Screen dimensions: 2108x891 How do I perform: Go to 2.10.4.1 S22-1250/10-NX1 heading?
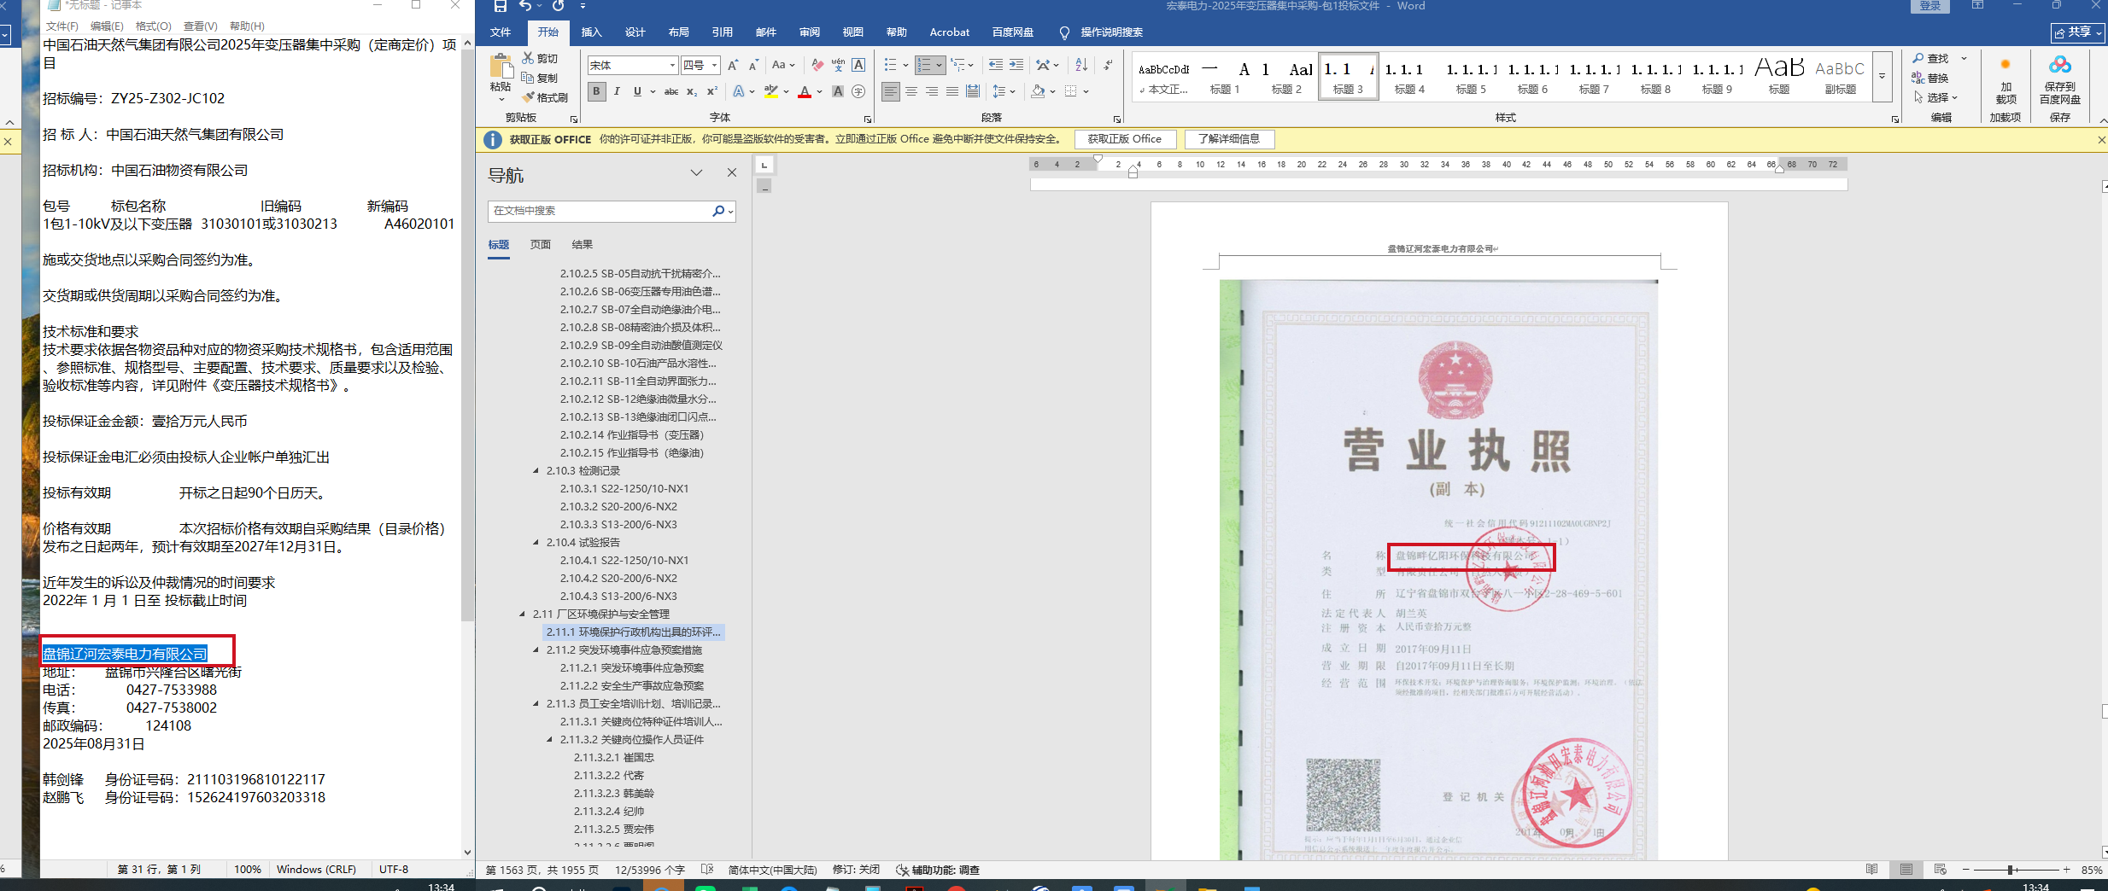tap(624, 561)
